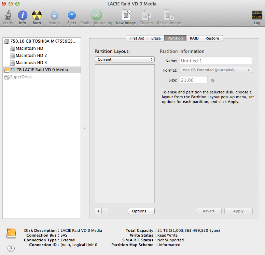Viewport: 265px width, 255px height.
Task: Open the Format Mac OS Extended dropdown
Action: click(x=215, y=70)
